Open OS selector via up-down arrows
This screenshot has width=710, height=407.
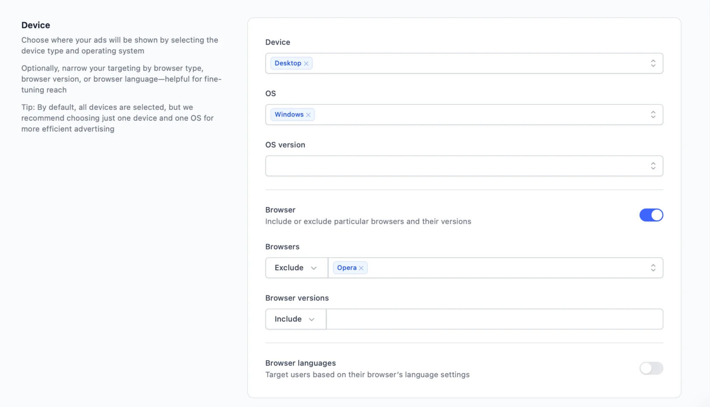click(653, 114)
